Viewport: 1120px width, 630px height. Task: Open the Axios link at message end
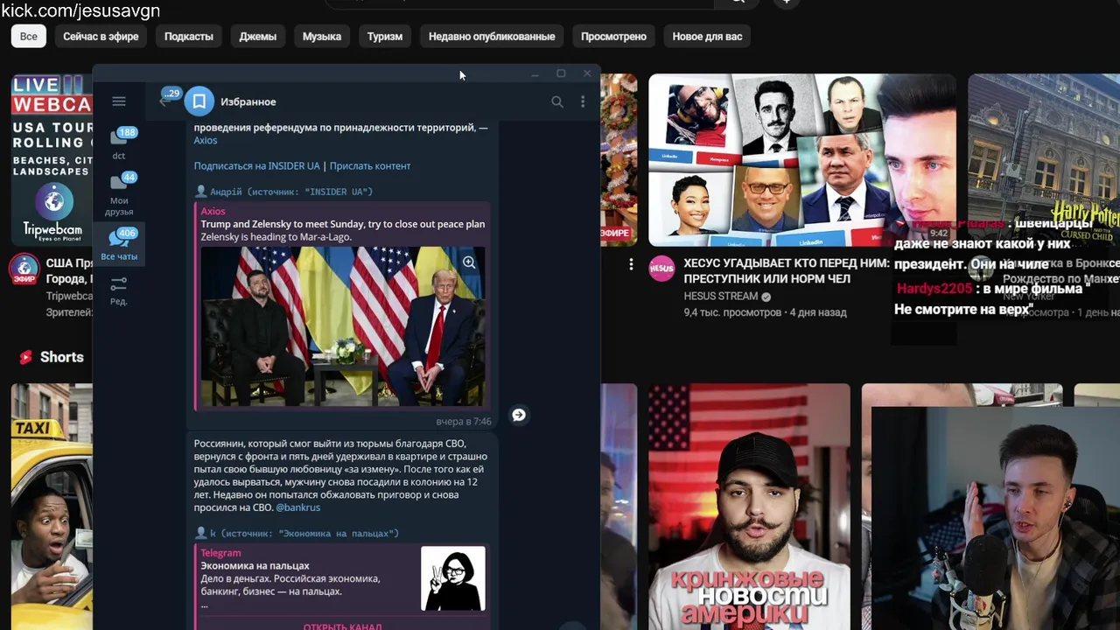pyautogui.click(x=206, y=140)
